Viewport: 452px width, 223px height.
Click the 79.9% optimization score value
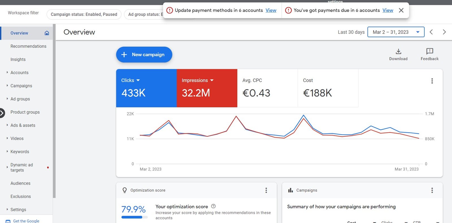tap(133, 209)
